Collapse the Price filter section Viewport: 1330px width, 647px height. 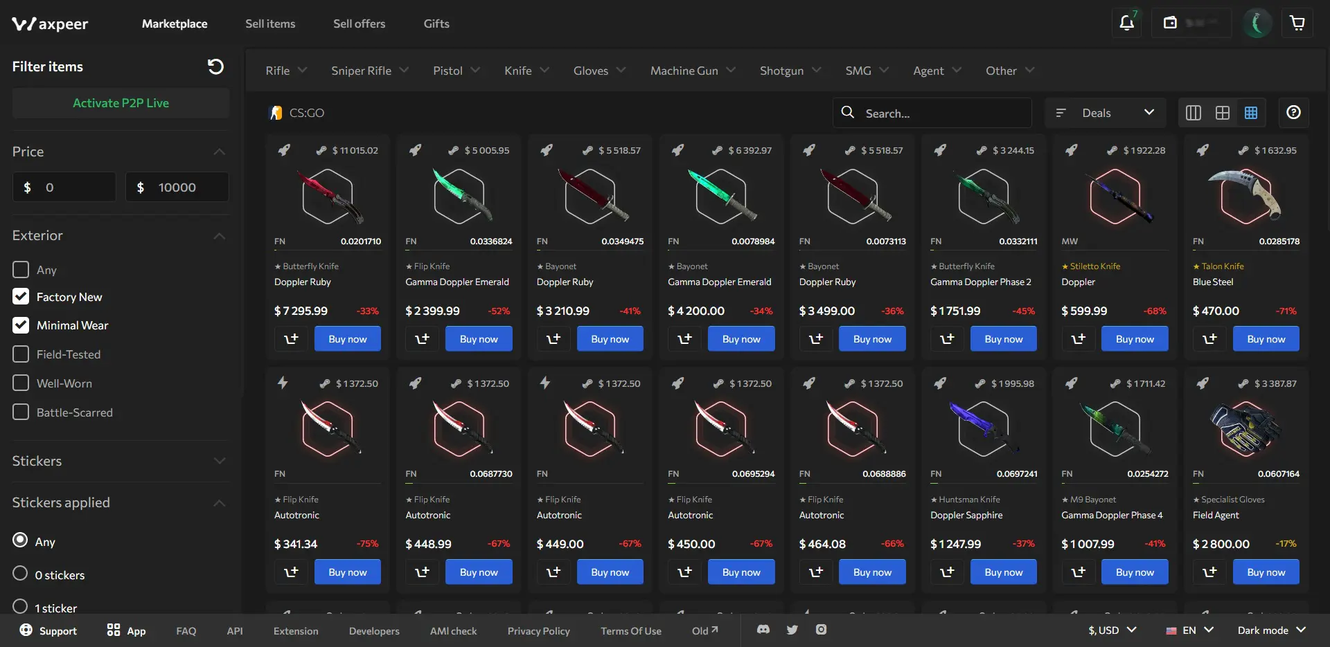tap(219, 152)
